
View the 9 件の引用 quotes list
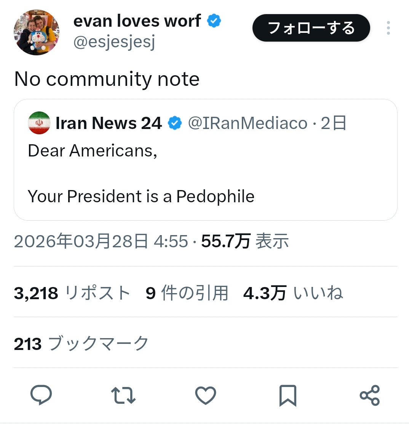(x=187, y=293)
